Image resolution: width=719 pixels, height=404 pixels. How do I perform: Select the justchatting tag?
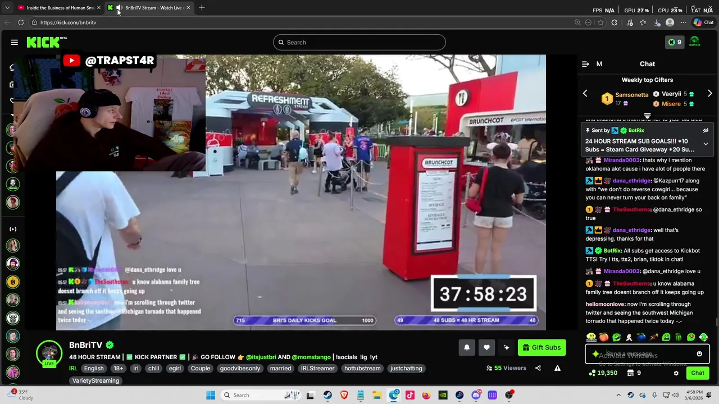point(406,368)
